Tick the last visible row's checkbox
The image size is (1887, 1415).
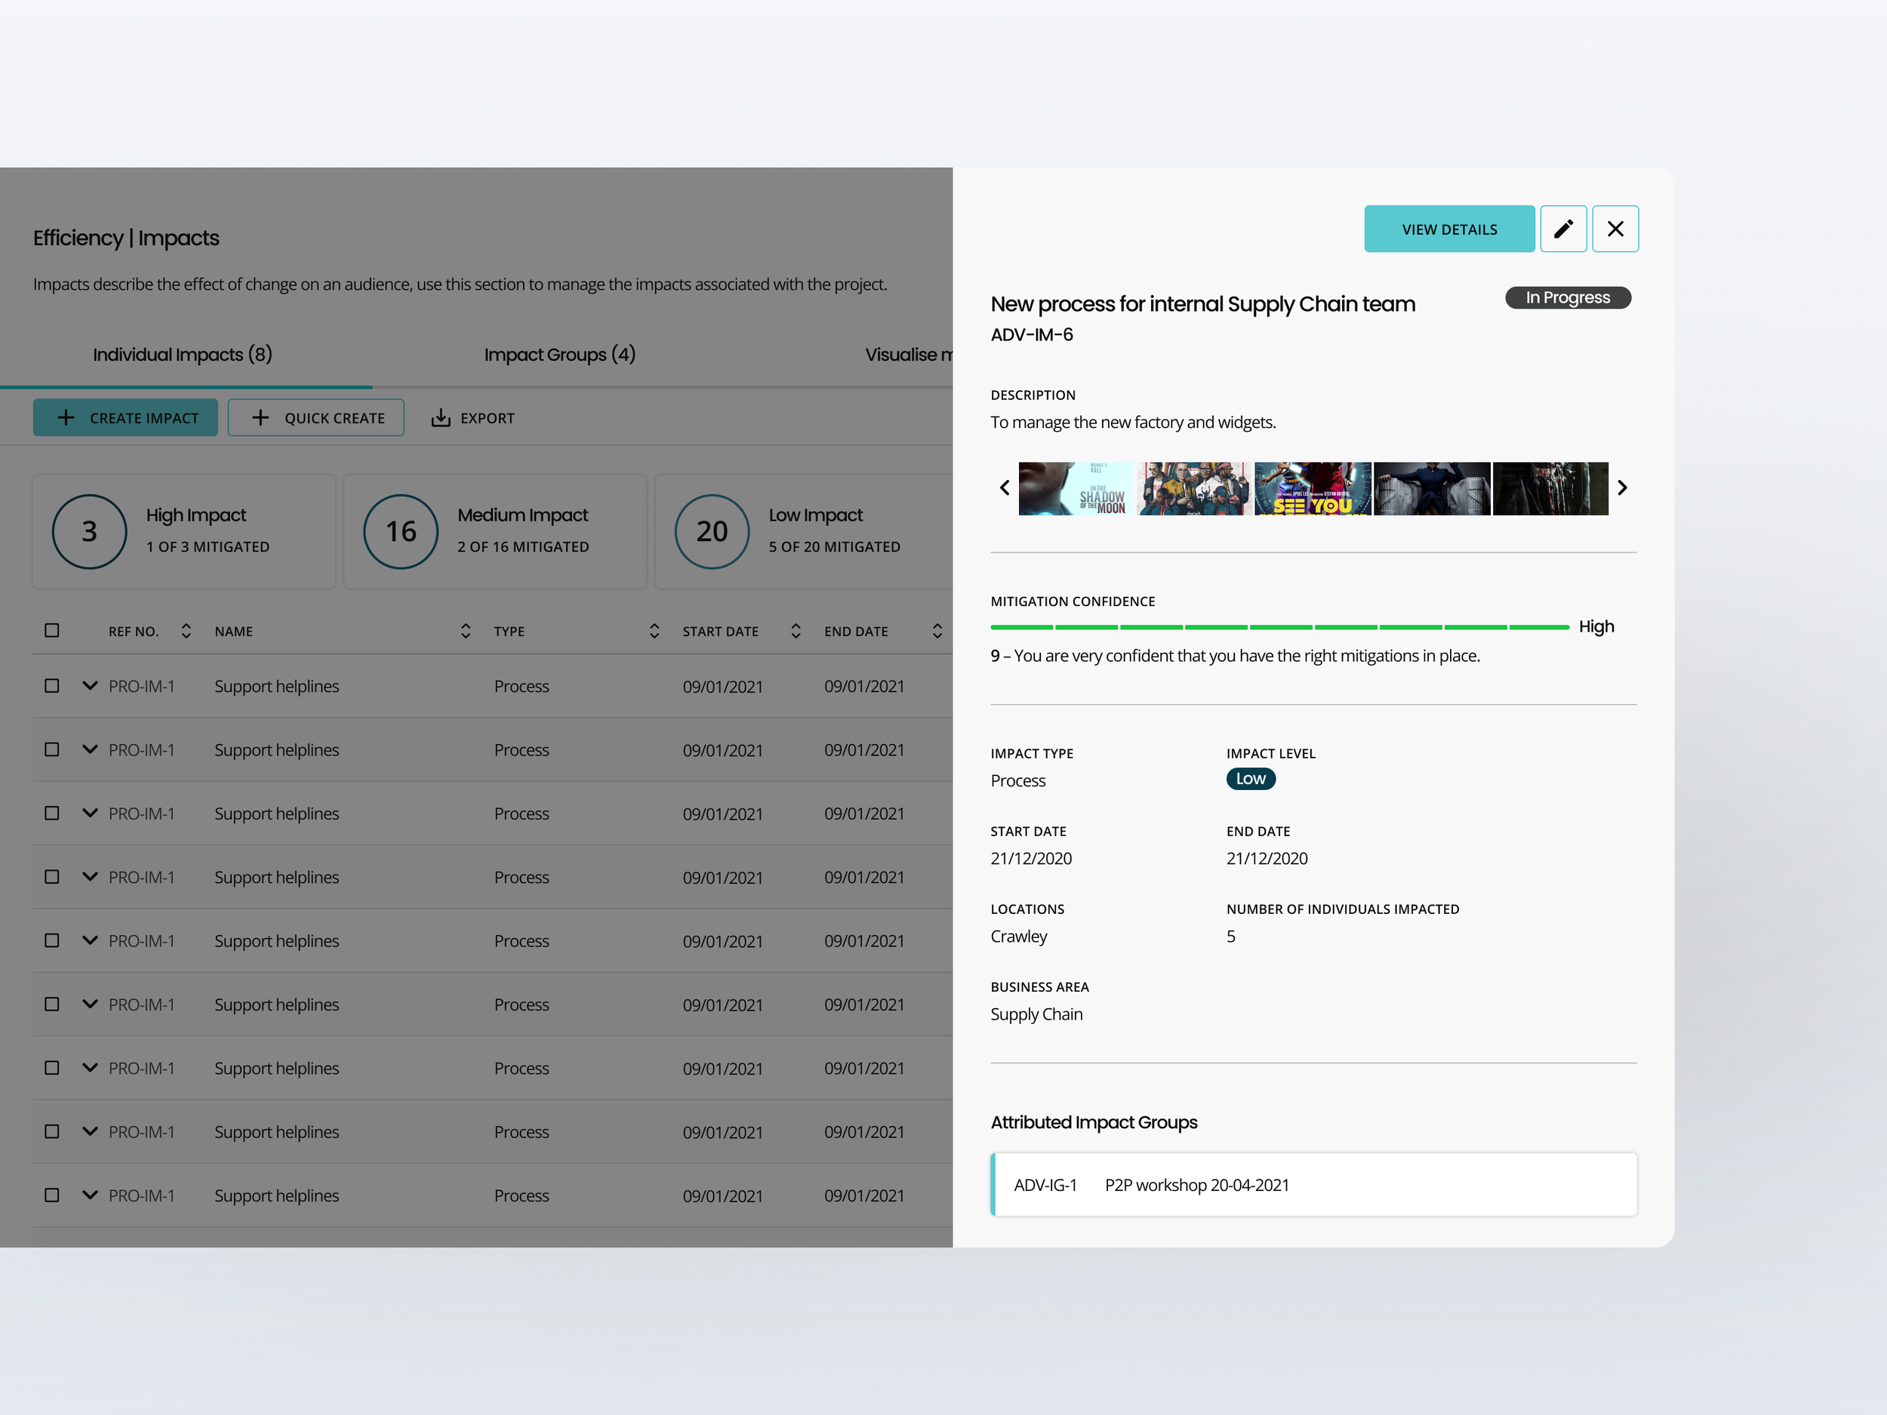coord(52,1195)
